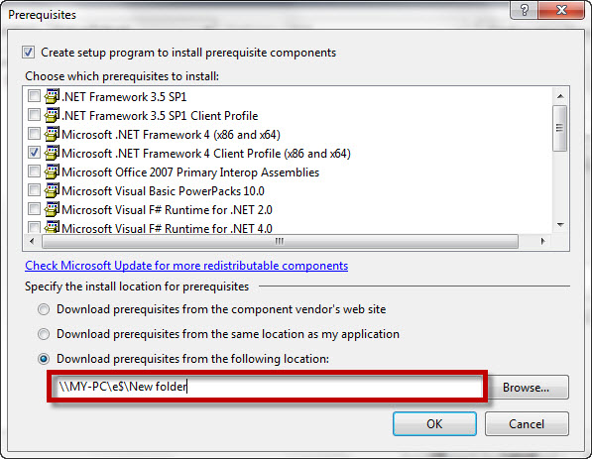Open the help question mark button
The height and width of the screenshot is (459, 592).
524,10
